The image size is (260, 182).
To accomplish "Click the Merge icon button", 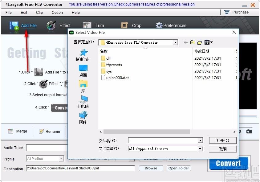I will [x=10, y=131].
